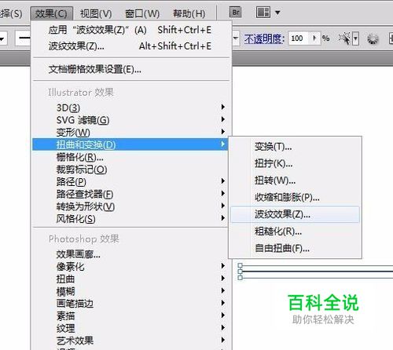Expand the 画笔描边 submenu
Screen dimensions: 393x350
130,304
